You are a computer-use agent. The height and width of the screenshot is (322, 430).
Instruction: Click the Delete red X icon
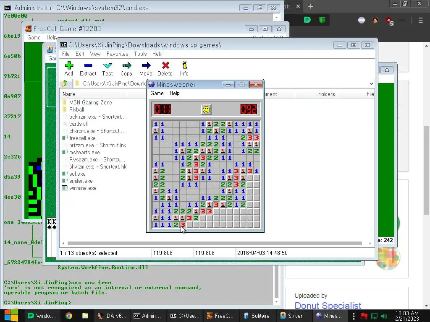(165, 68)
